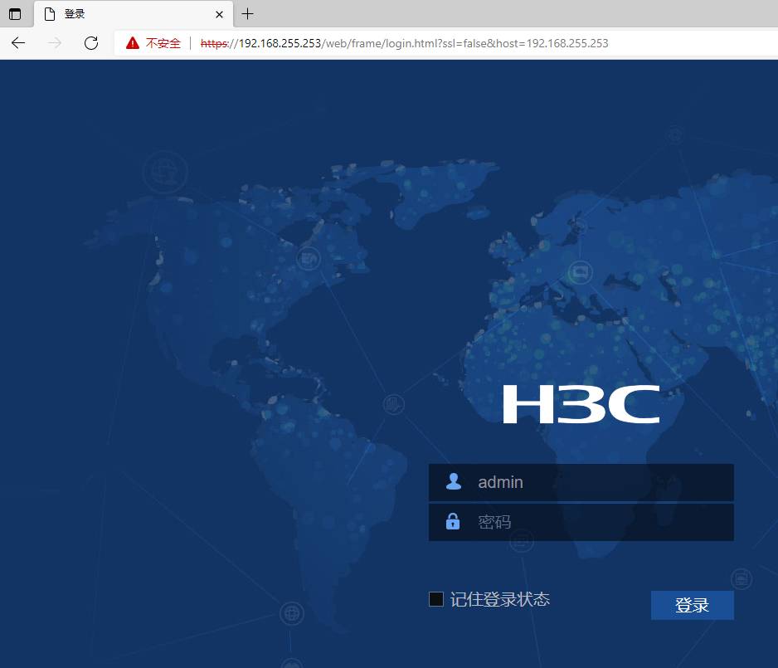Click the user icon in the username field
This screenshot has width=778, height=668.
point(454,481)
